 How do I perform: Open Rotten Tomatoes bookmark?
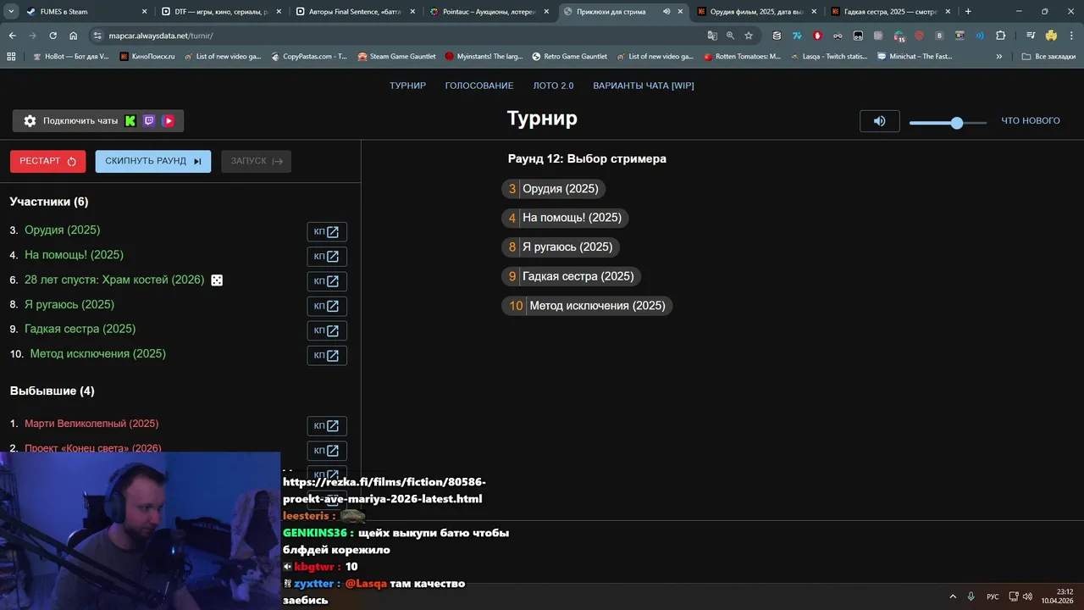pyautogui.click(x=742, y=57)
